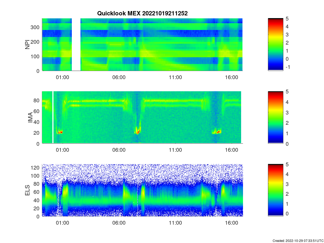Viewport: 324px width, 243px height.
Task: Click the 16:00 time tick under the NPI plot
Action: point(231,77)
